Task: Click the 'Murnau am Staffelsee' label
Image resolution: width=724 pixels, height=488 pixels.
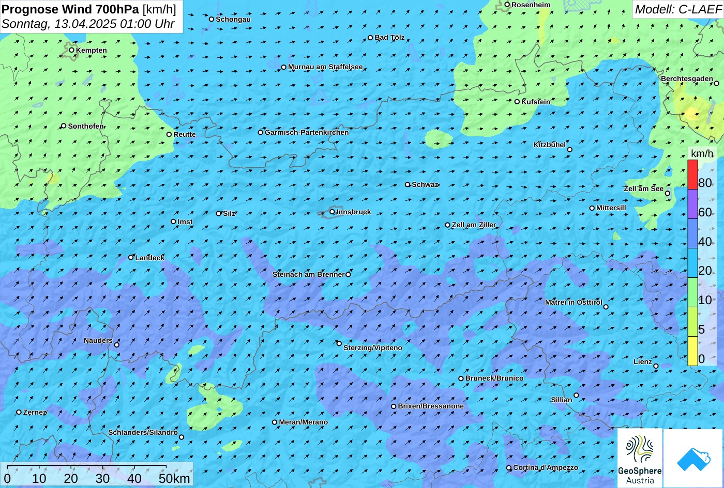Action: 325,67
